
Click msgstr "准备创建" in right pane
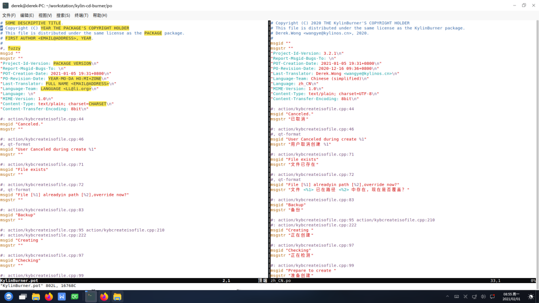(x=292, y=276)
